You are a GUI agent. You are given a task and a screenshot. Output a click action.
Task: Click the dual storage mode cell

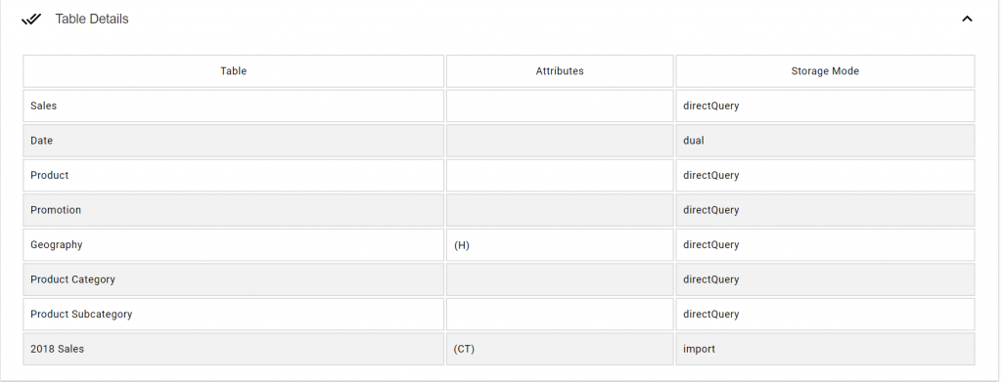825,141
